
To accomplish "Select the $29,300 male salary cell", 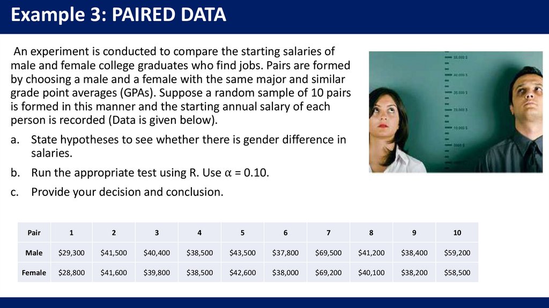I will [71, 252].
